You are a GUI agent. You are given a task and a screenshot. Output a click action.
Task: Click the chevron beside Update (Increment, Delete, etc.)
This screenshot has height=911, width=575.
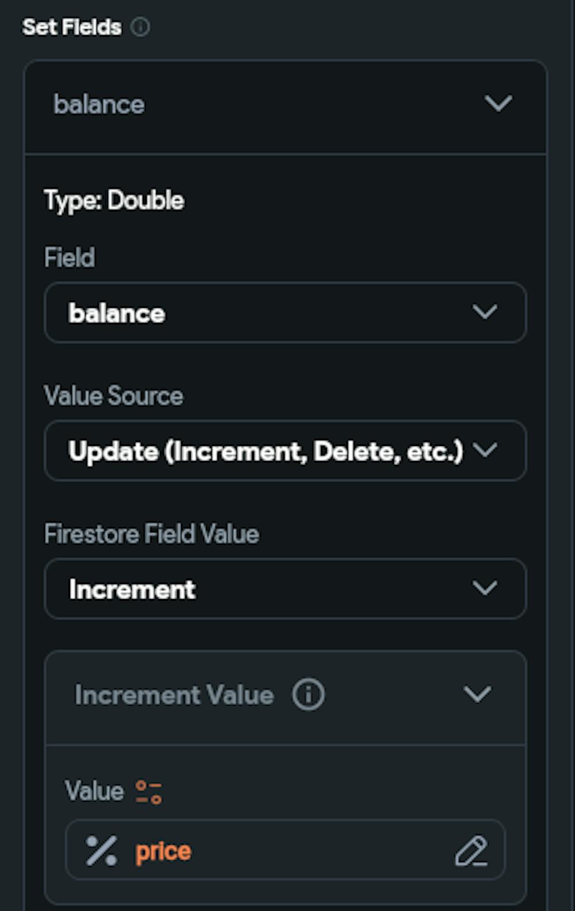pyautogui.click(x=485, y=451)
